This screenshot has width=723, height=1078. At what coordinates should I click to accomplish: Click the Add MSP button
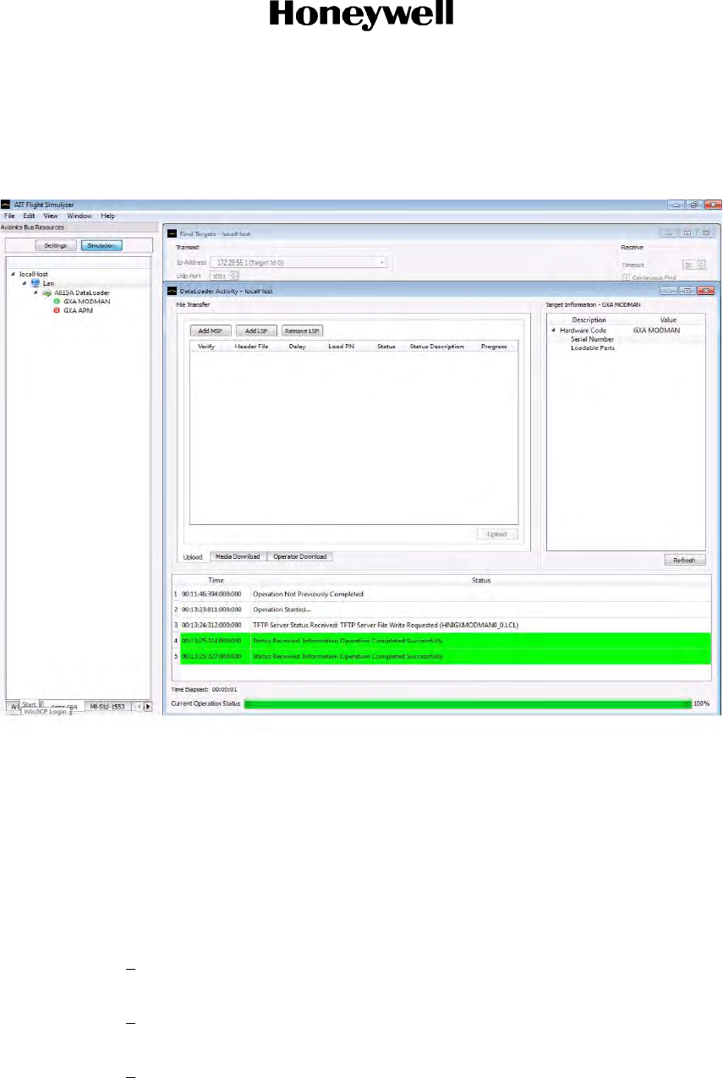[211, 331]
